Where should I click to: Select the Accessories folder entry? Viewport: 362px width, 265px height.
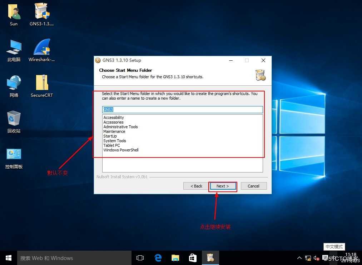113,122
